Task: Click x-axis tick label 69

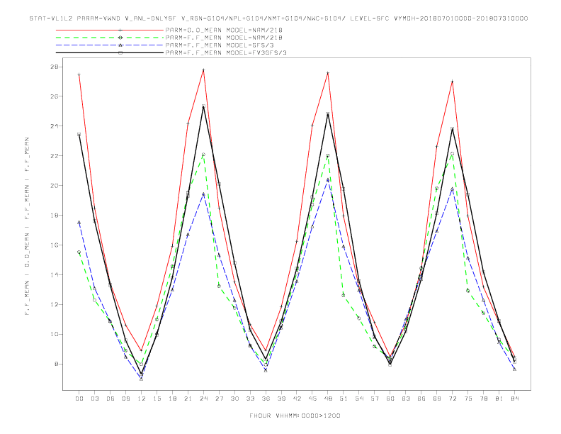Action: 437,399
